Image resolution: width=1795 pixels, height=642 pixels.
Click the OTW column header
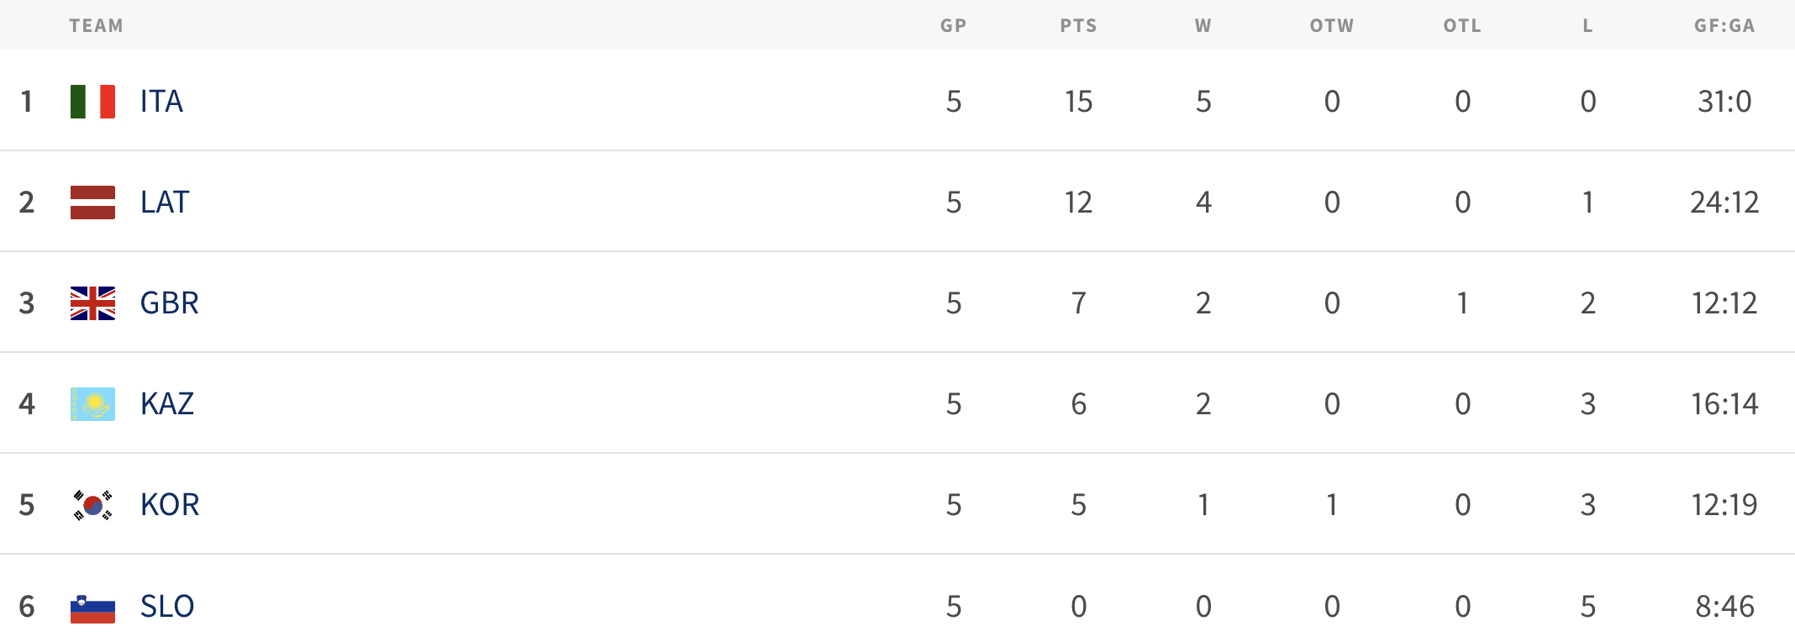[x=1332, y=26]
